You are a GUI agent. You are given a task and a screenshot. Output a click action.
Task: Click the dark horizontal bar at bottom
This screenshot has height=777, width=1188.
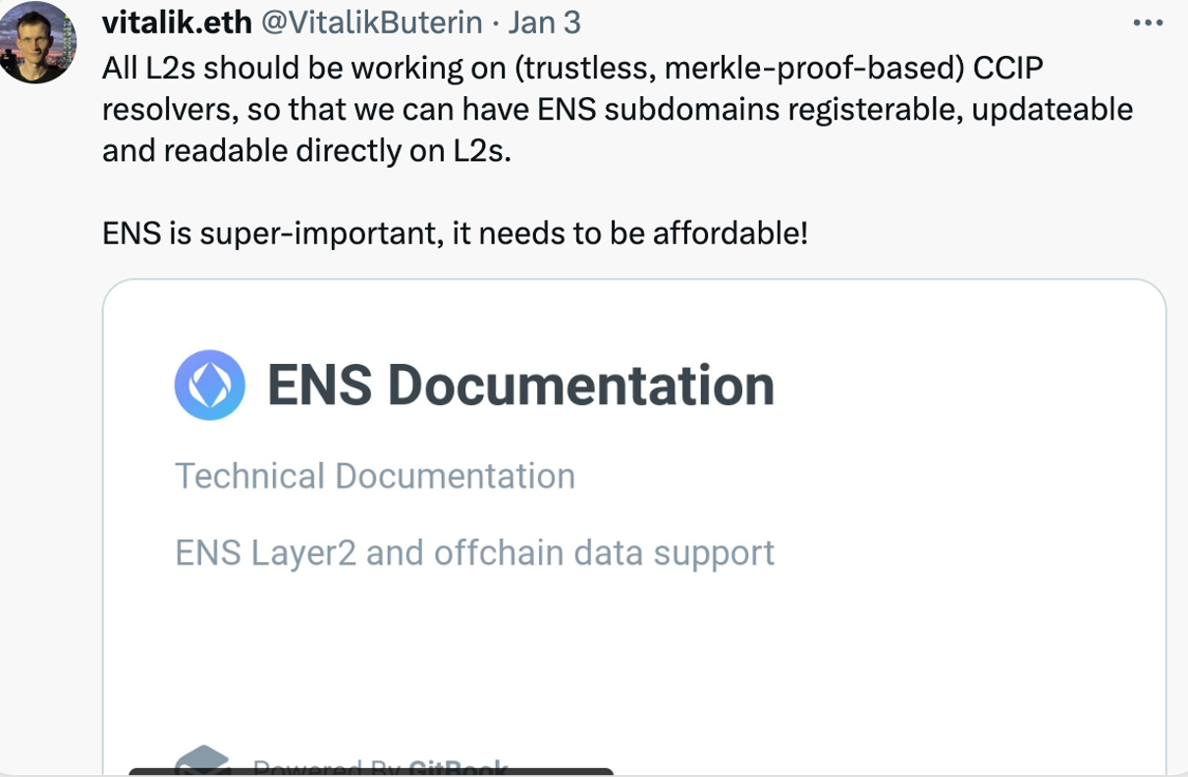click(371, 772)
